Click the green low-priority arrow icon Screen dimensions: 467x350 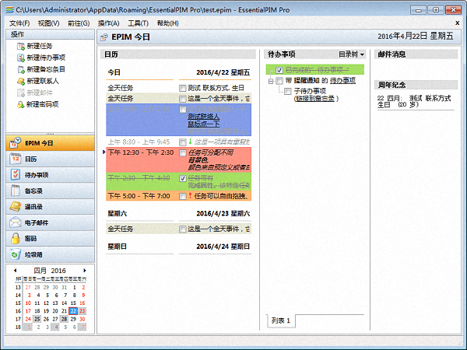pyautogui.click(x=191, y=142)
